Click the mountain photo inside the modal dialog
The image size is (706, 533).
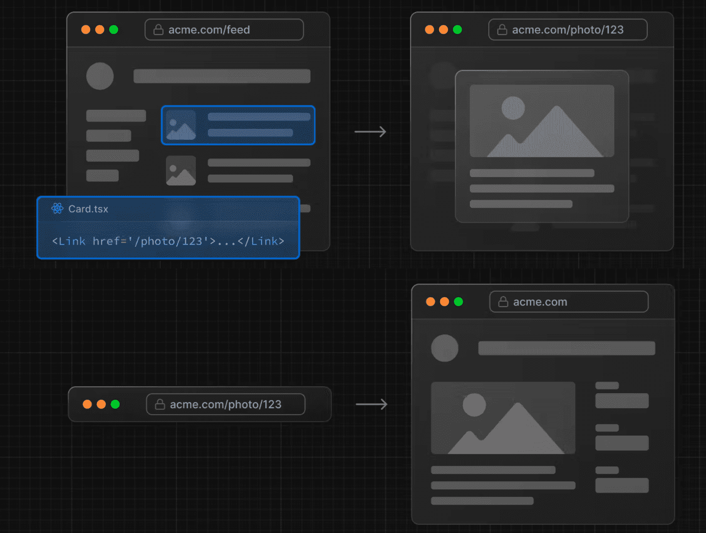pos(542,121)
